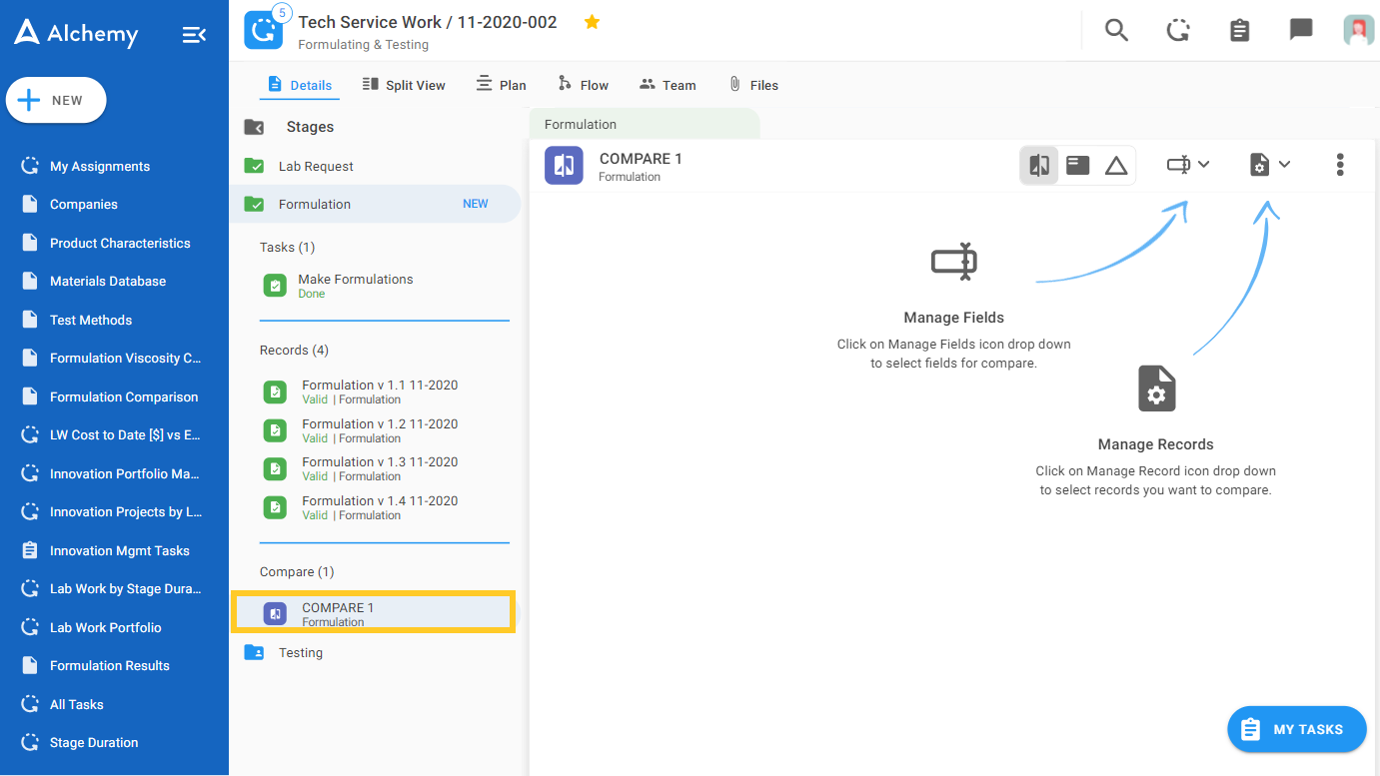Switch to the Flow tab

click(x=583, y=85)
